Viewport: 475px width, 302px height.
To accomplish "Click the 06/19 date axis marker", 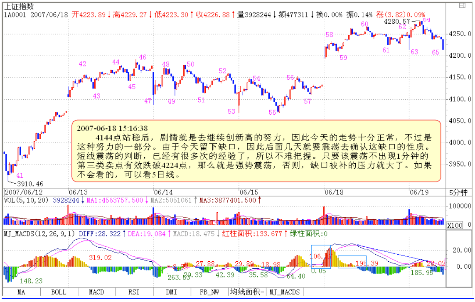I will tap(419, 192).
